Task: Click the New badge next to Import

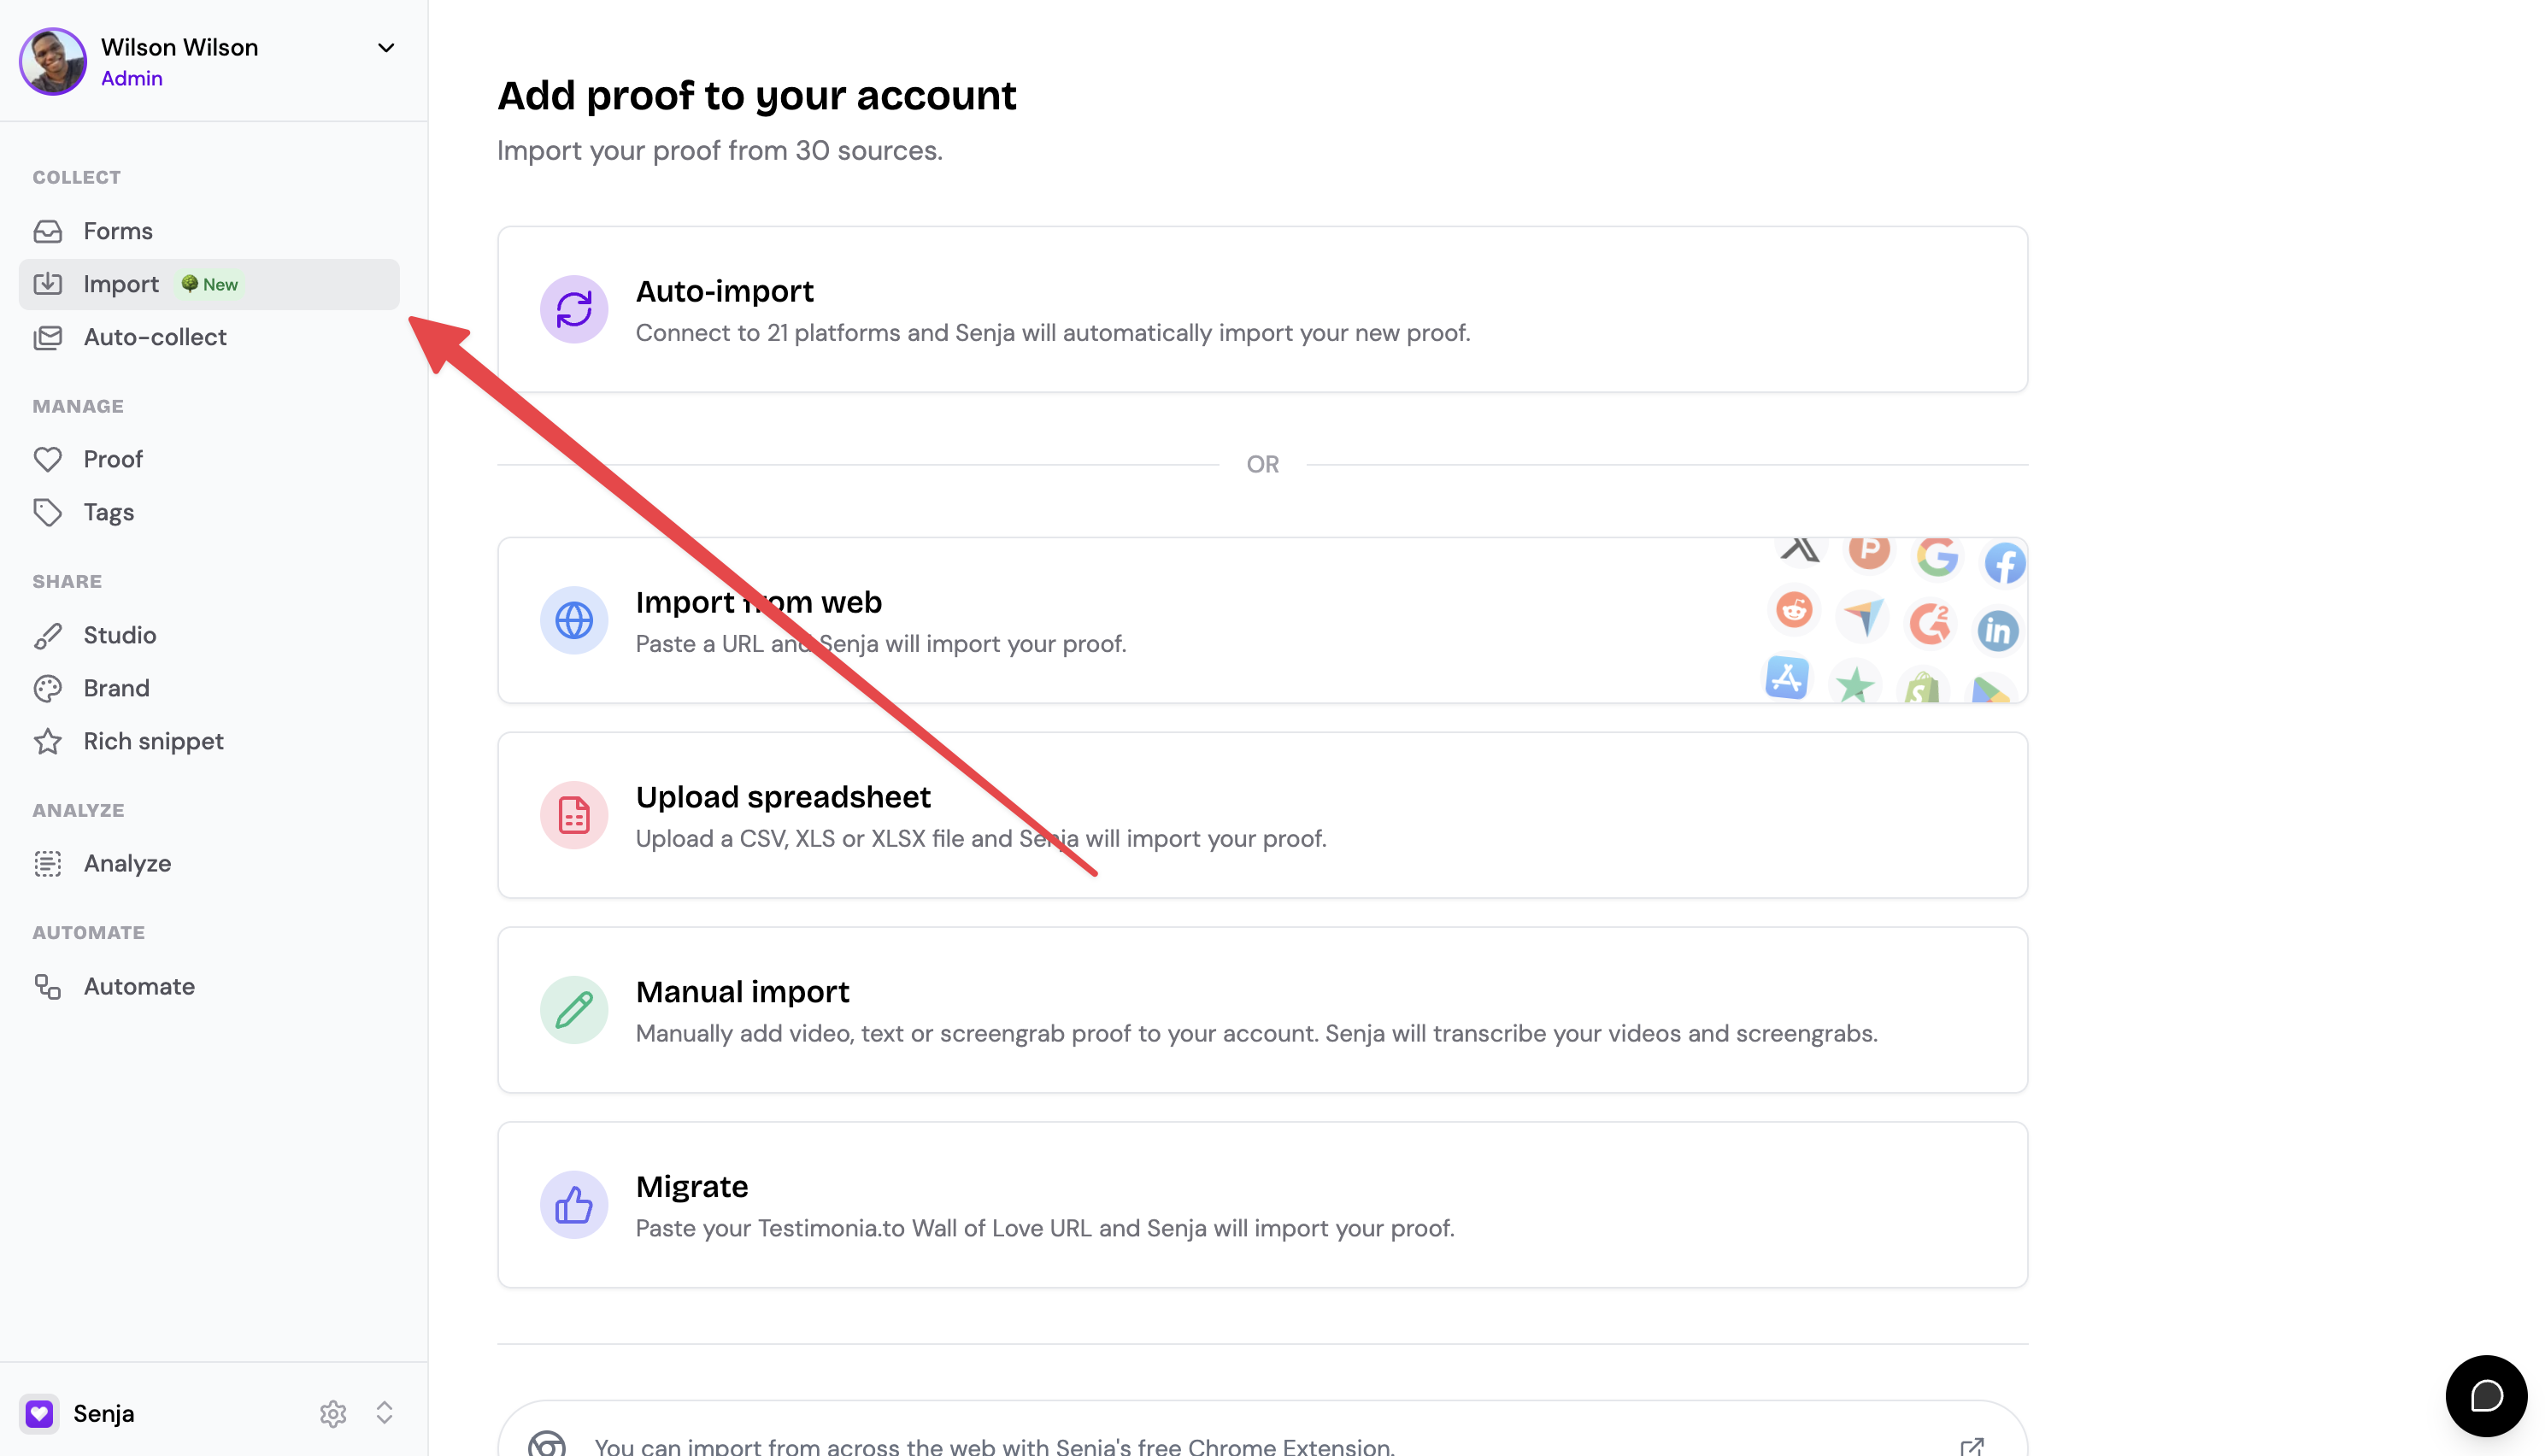Action: [x=210, y=284]
